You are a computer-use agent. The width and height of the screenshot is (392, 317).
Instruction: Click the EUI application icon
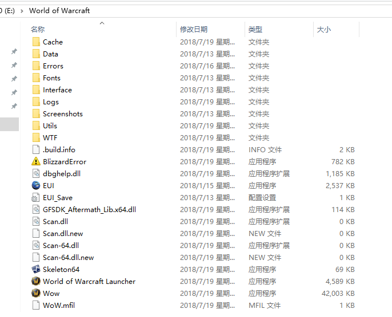[36, 185]
